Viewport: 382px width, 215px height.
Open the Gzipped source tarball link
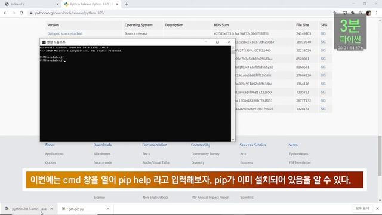(x=65, y=33)
